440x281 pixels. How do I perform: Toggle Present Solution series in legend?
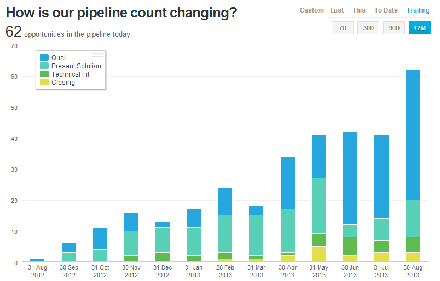tap(76, 66)
